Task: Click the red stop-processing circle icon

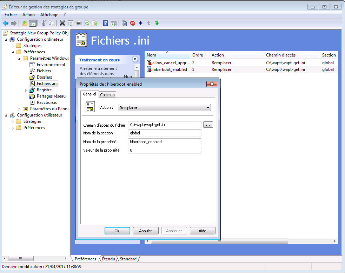Action: [133, 23]
